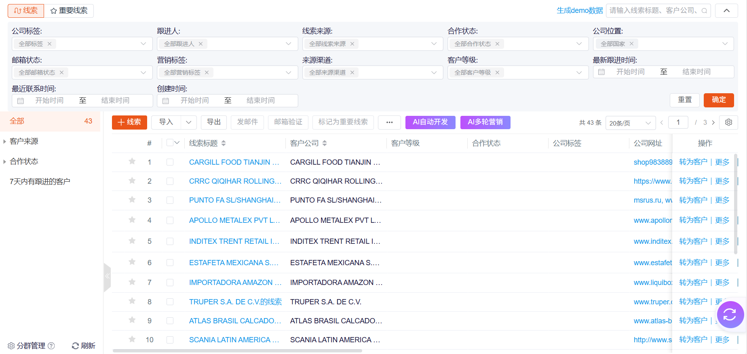This screenshot has height=354, width=747.
Task: Open the APOLLO METALEX PVT lead link
Action: pos(234,220)
